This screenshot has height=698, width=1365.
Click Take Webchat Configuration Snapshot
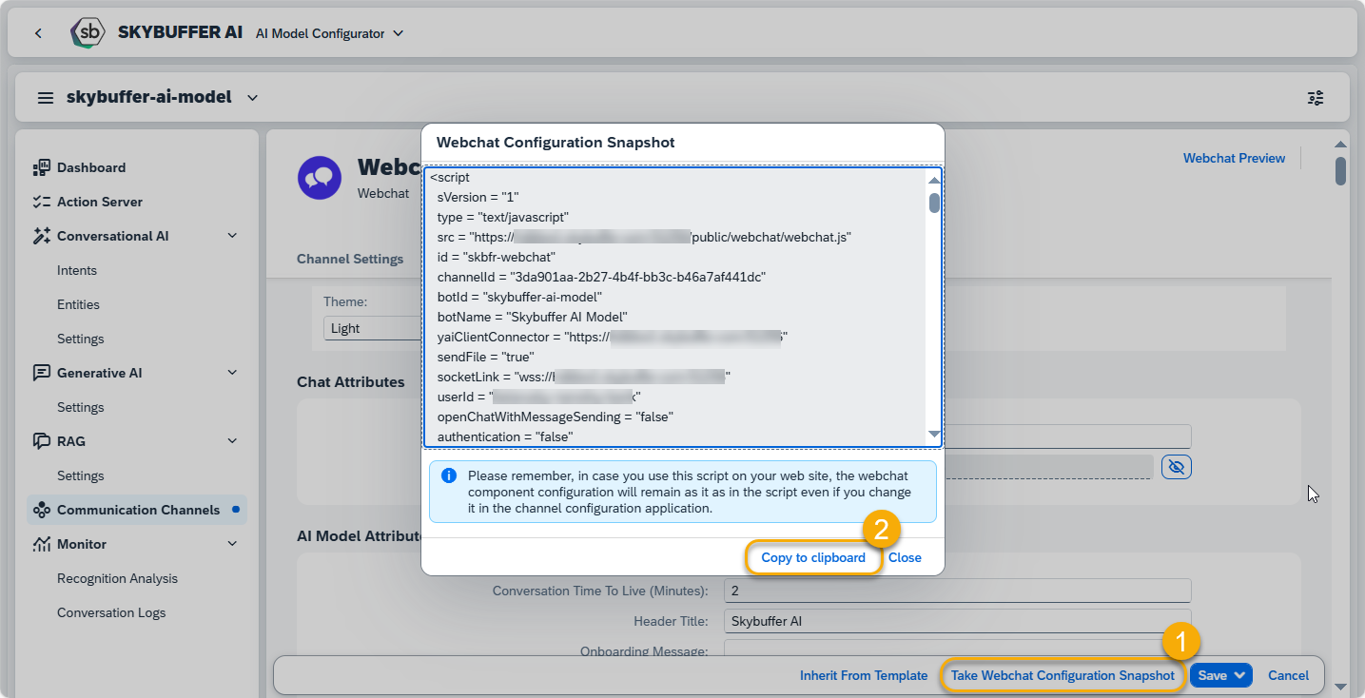point(1063,675)
